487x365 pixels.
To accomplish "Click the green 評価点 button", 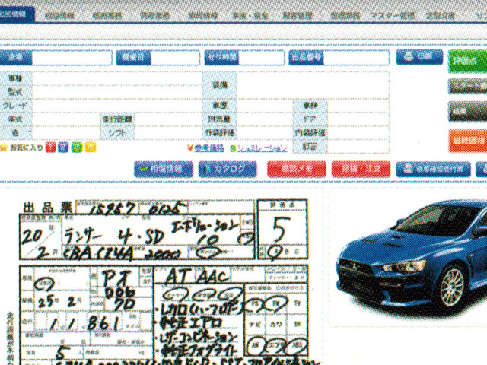I will [x=467, y=61].
